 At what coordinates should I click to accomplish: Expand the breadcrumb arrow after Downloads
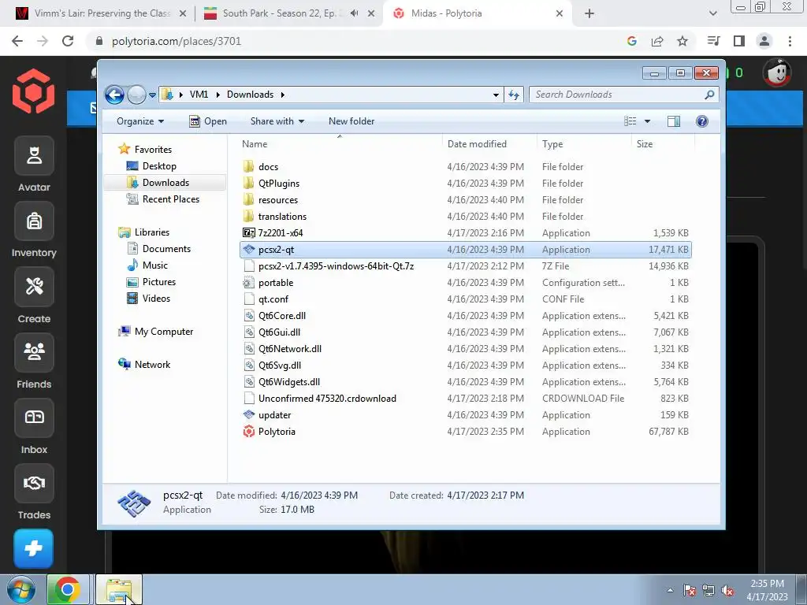coord(283,95)
